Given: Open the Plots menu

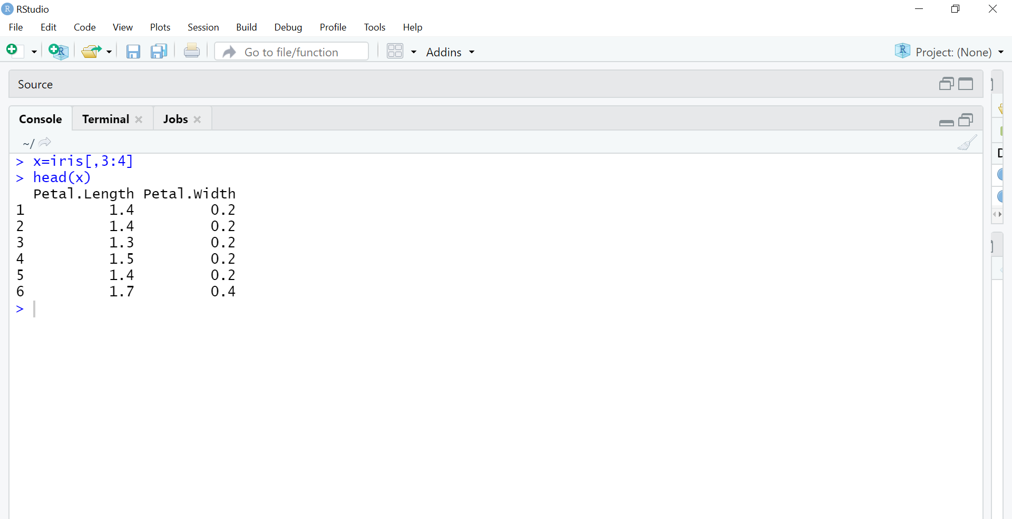Looking at the screenshot, I should point(160,27).
